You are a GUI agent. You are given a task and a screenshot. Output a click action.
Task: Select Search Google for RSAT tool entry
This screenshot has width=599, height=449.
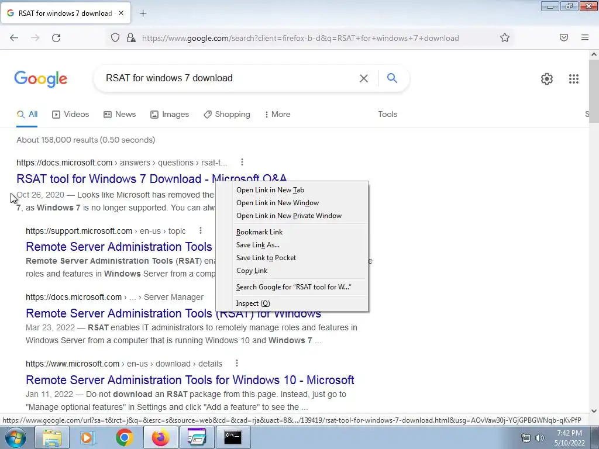coord(292,287)
